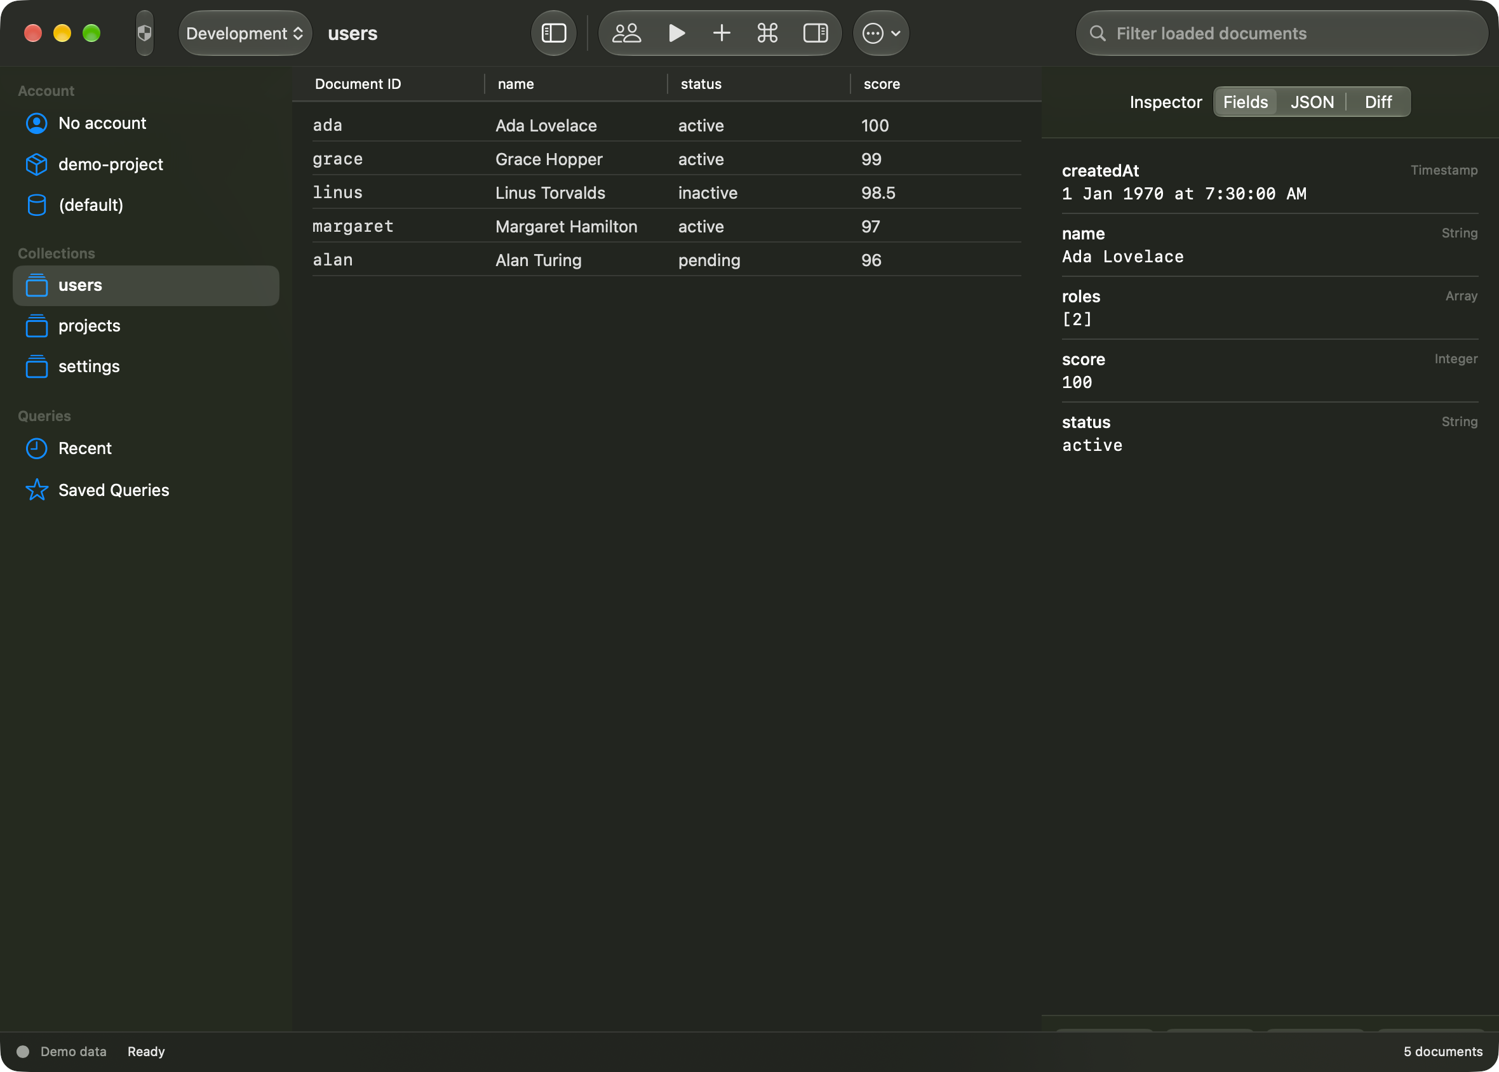Click the Margaret Hamilton name cell
Image resolution: width=1499 pixels, height=1072 pixels.
coord(567,227)
